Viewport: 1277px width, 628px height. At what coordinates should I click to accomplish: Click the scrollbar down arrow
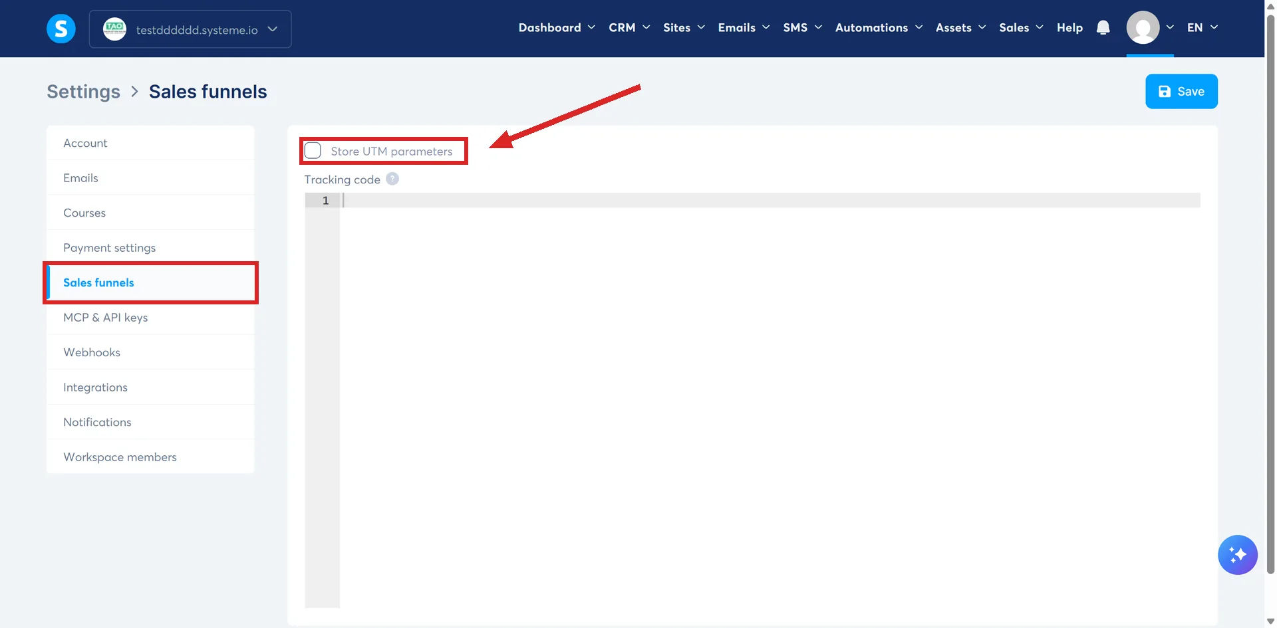tap(1270, 621)
